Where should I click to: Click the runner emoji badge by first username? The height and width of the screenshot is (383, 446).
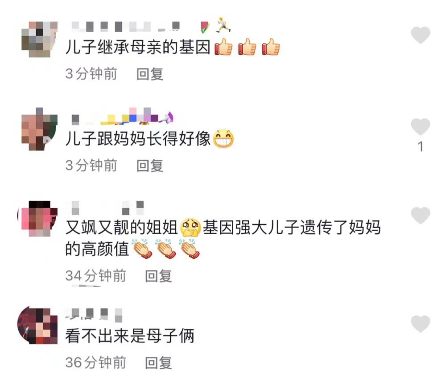pos(223,25)
